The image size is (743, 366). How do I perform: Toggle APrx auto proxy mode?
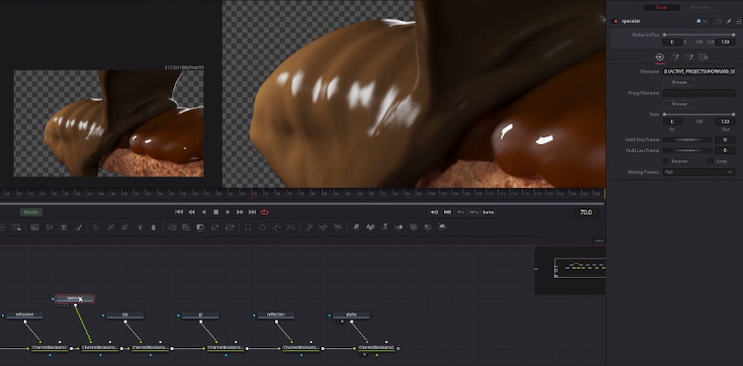tap(474, 212)
